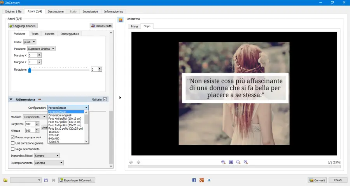Show the Prima preview tab
350x186 pixels.
(134, 26)
